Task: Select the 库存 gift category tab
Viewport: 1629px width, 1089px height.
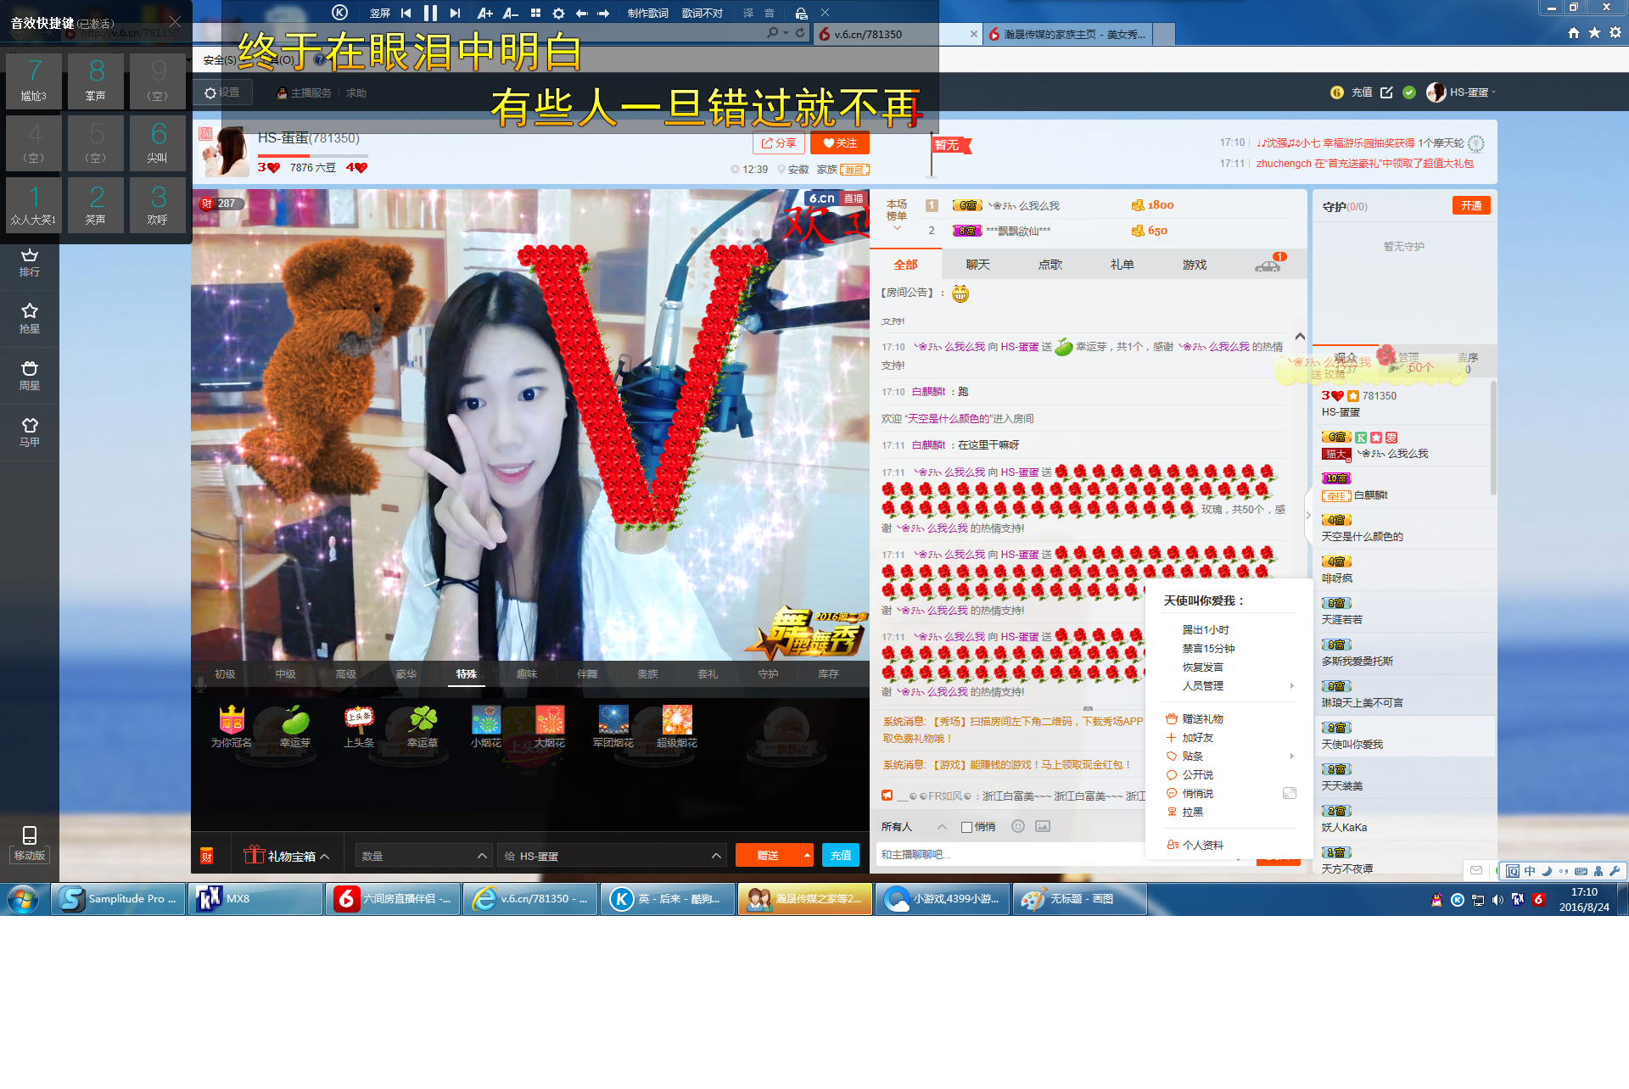Action: pos(828,674)
